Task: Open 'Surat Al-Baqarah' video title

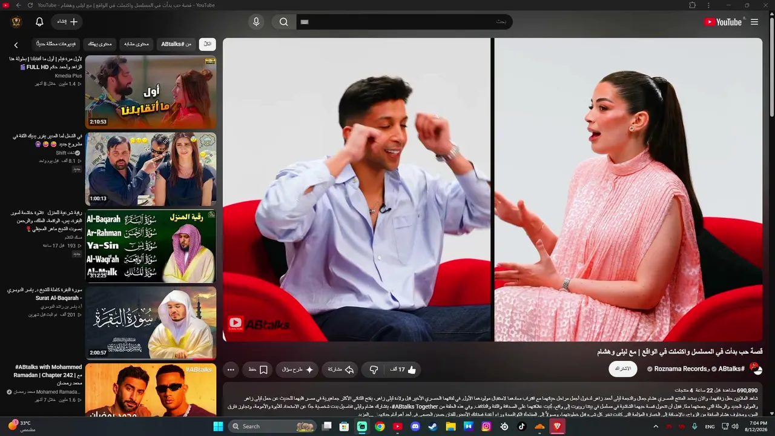Action: point(45,294)
